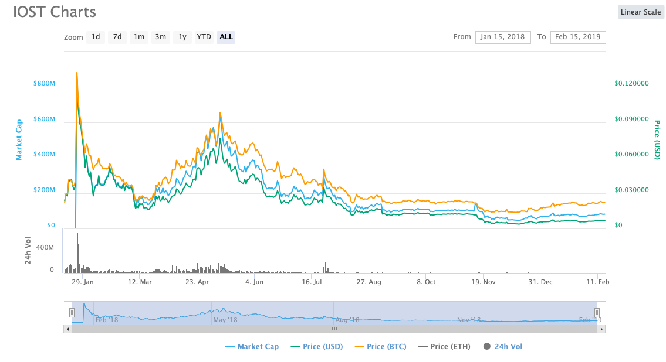
Task: Set zoom range to 7d
Action: tap(117, 37)
